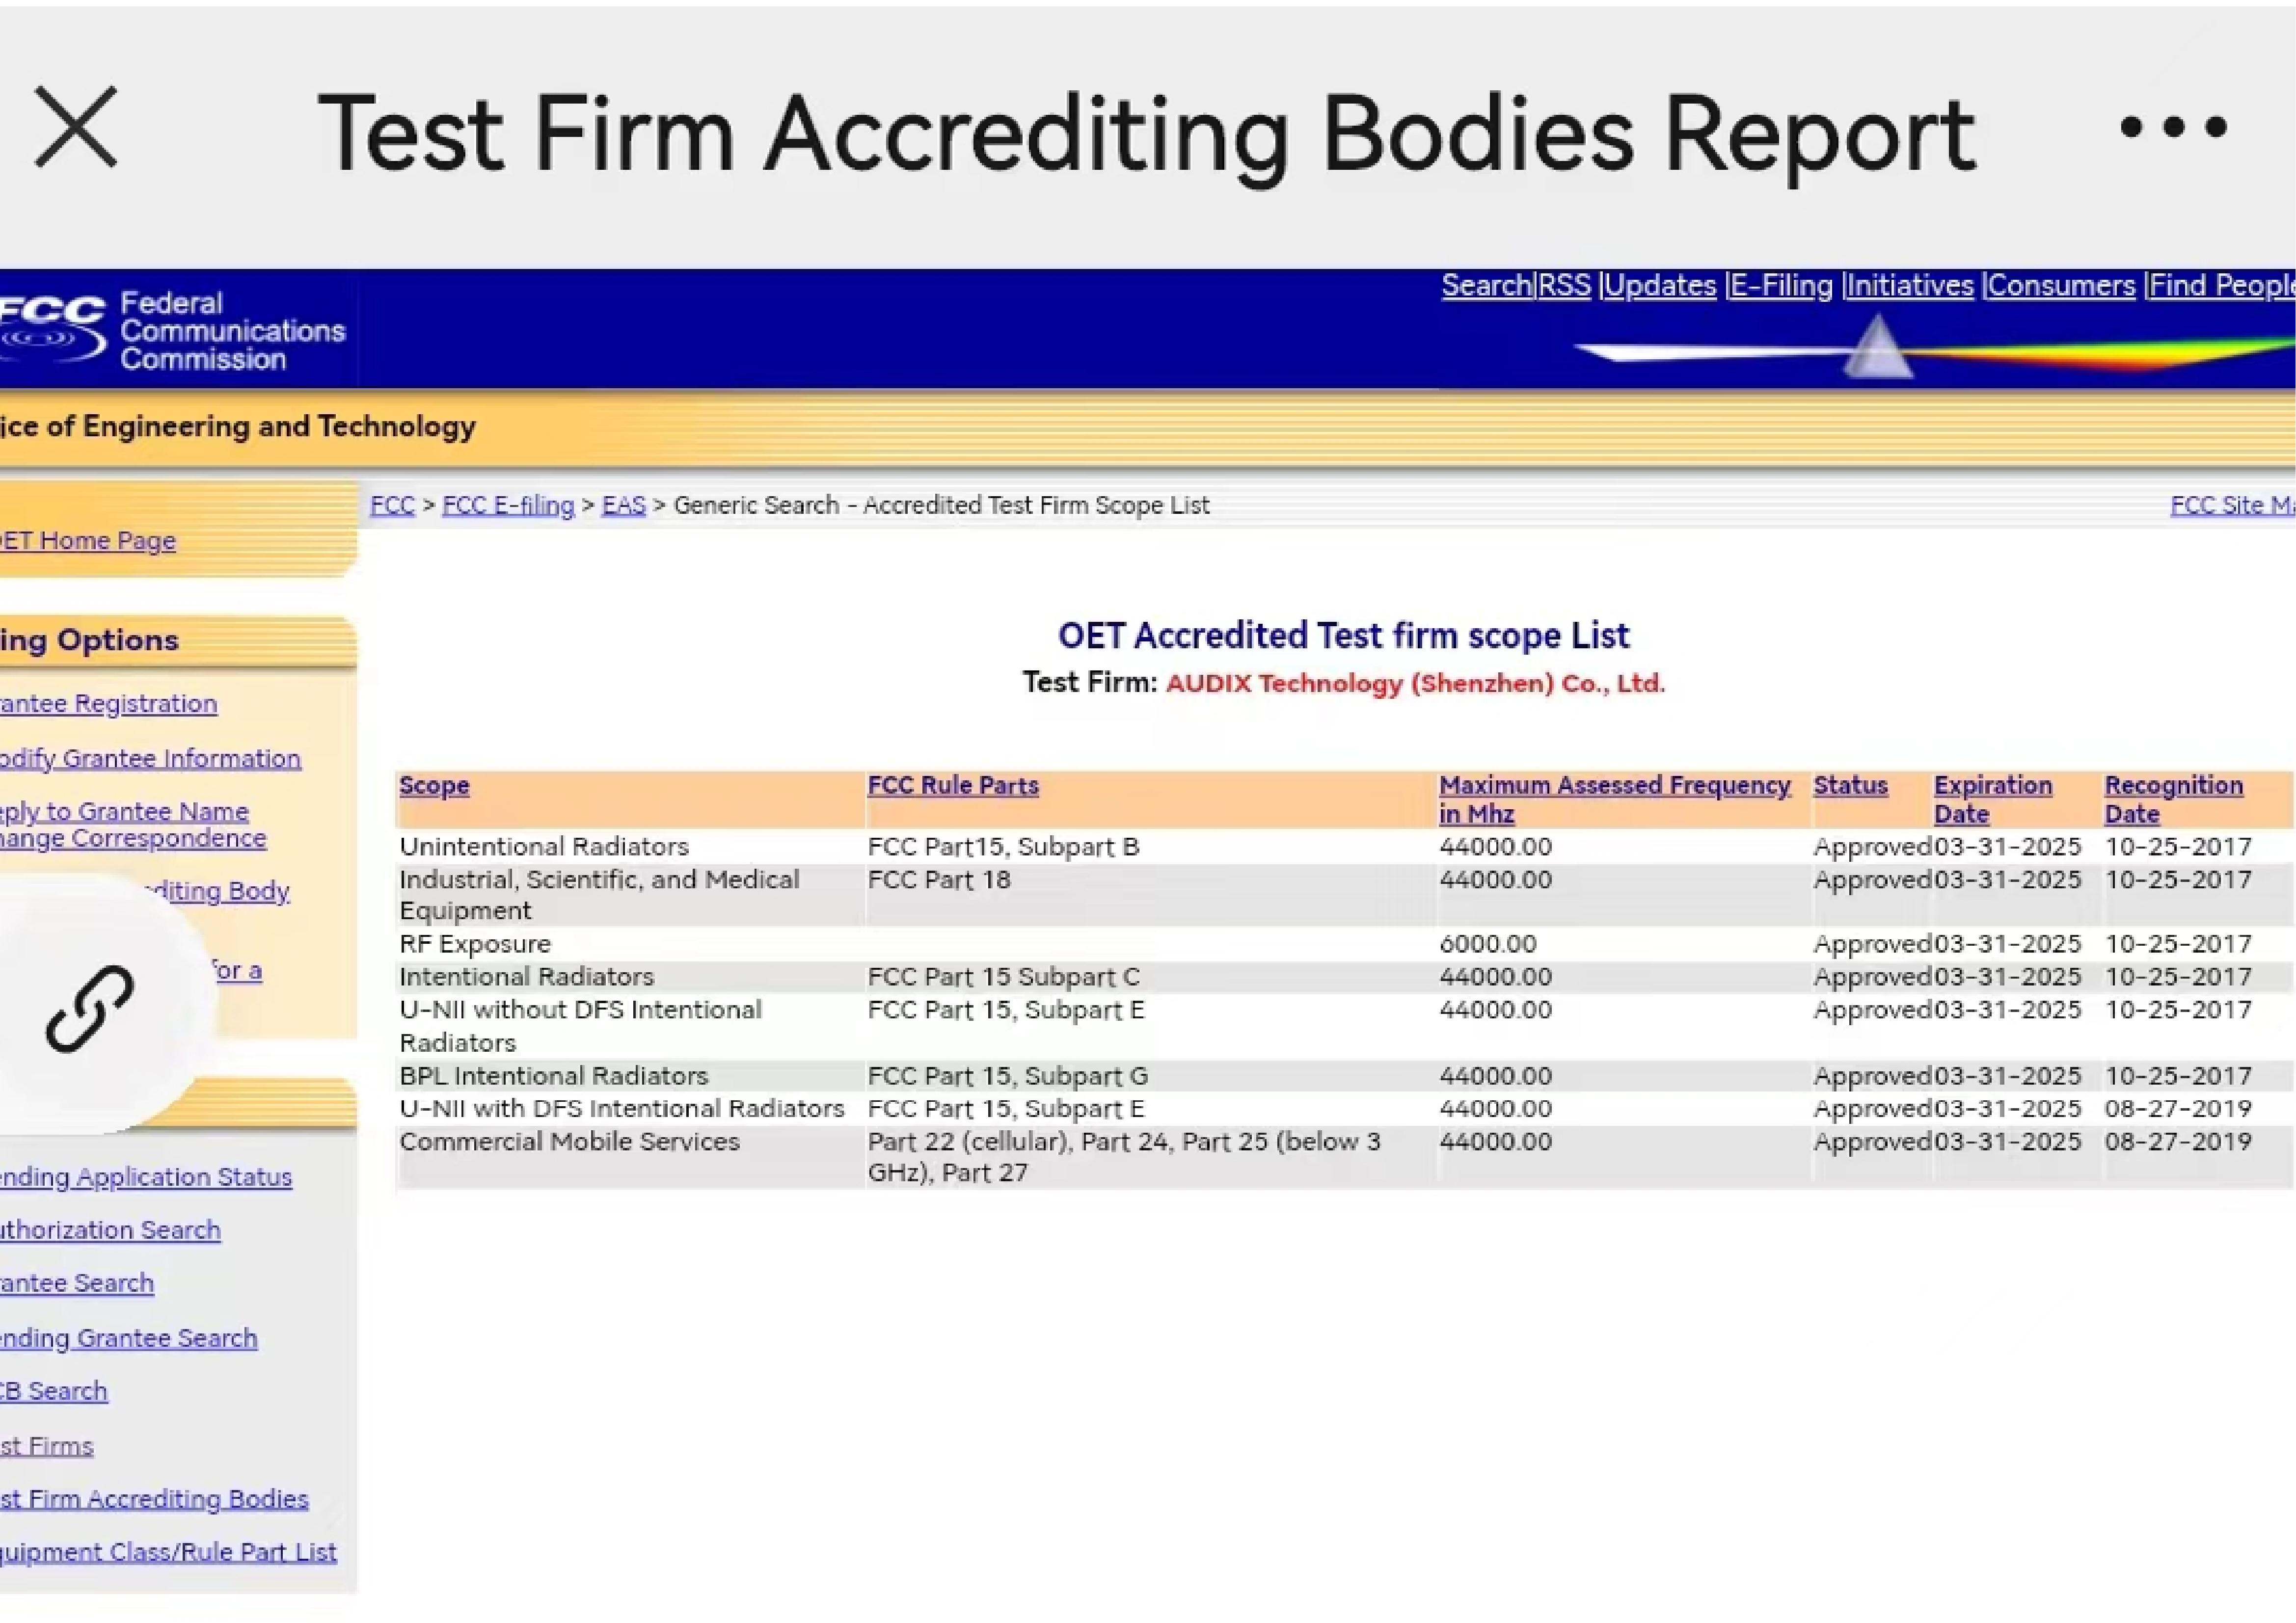Screen dimensions: 2296x1623
Task: Open Pending Application Status link
Action: tap(146, 1177)
